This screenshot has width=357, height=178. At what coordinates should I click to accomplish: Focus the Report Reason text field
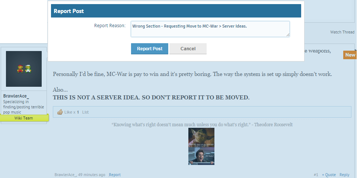pyautogui.click(x=210, y=29)
